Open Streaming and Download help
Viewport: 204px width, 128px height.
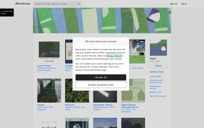pos(156,81)
